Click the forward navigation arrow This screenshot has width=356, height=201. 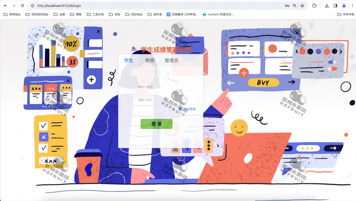(x=14, y=6)
